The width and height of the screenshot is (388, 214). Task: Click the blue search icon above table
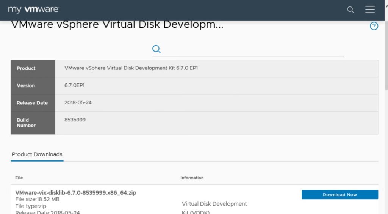coord(156,49)
